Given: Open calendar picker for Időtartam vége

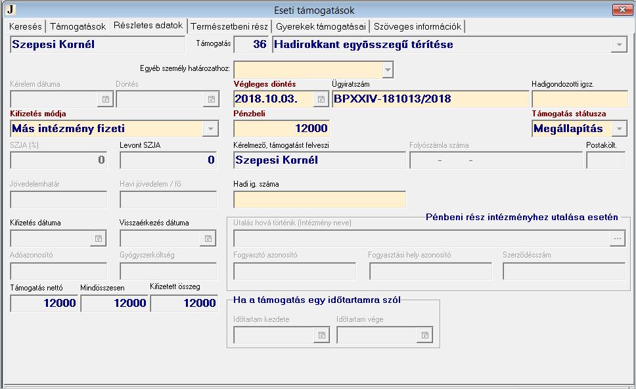Looking at the screenshot, I should tap(424, 335).
